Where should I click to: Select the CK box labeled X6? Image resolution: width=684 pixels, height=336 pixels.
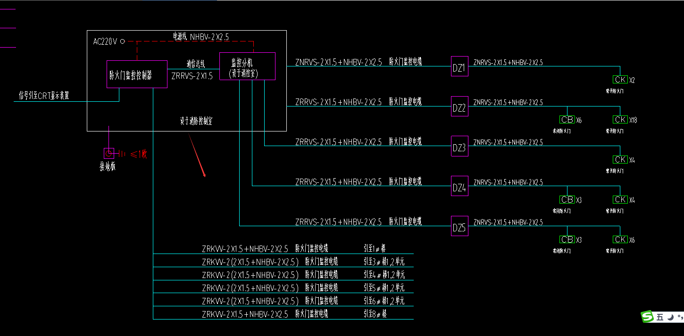point(620,239)
